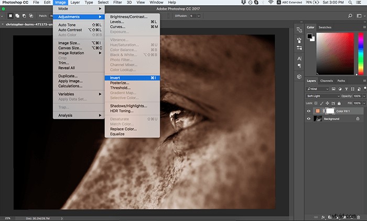367x221 pixels.
Task: Open the Soft Light blend mode dropdown
Action: [x=323, y=96]
